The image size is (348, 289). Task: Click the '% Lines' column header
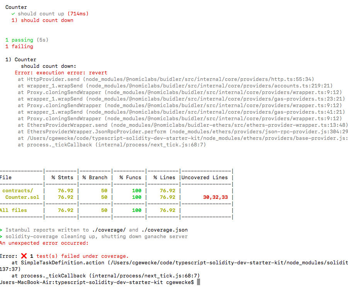(x=164, y=178)
